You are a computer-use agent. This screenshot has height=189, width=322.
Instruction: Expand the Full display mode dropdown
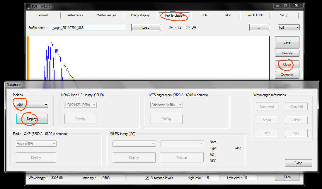click(x=289, y=27)
